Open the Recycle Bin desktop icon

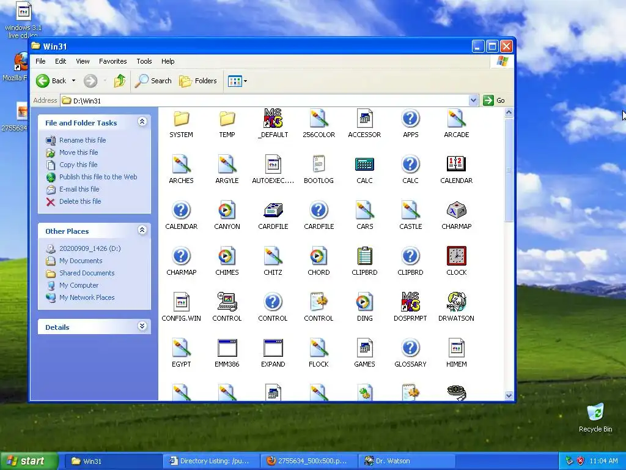pyautogui.click(x=595, y=418)
